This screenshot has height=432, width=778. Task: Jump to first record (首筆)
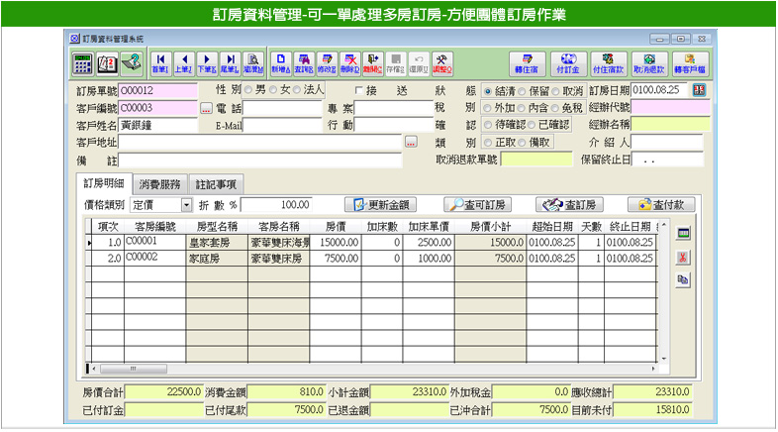[x=159, y=64]
